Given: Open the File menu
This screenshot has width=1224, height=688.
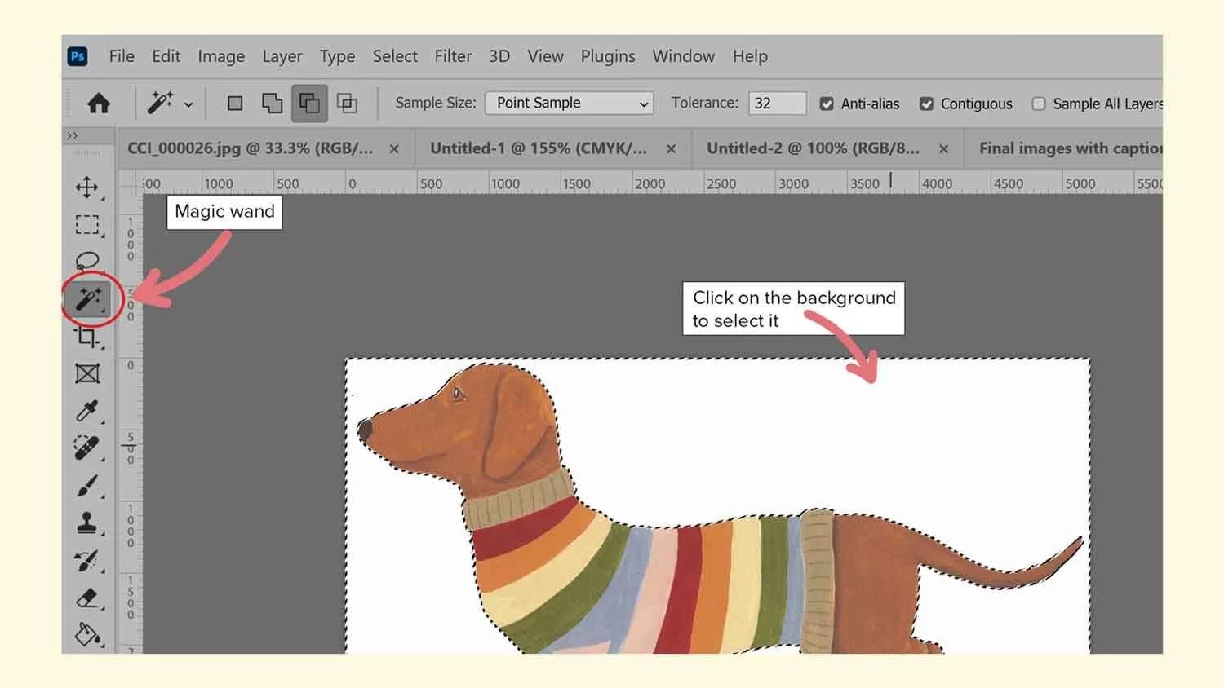Looking at the screenshot, I should [122, 56].
